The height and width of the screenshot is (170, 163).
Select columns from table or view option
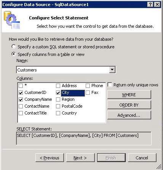pos(14,54)
